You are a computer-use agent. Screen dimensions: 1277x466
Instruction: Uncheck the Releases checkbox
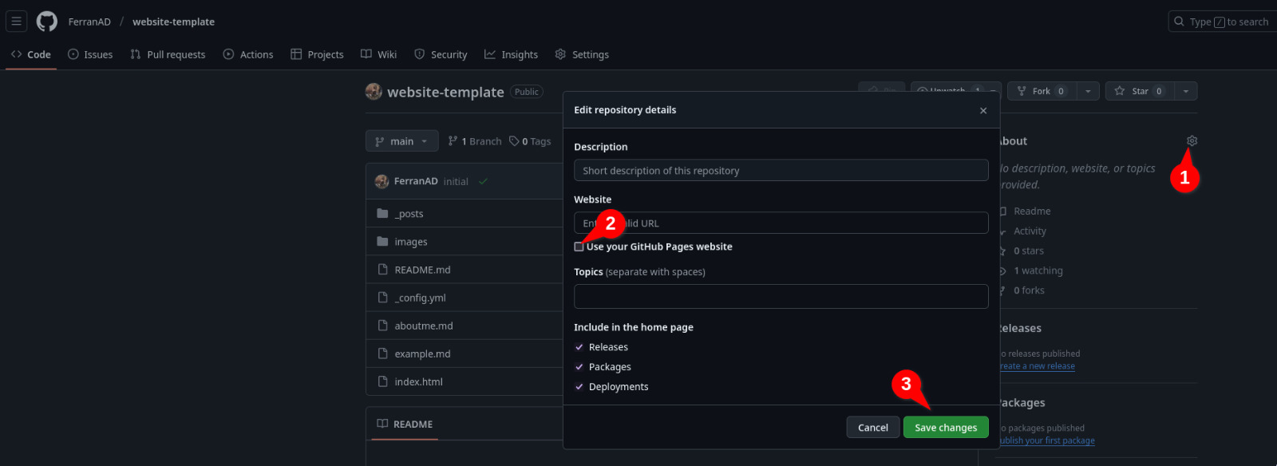579,347
